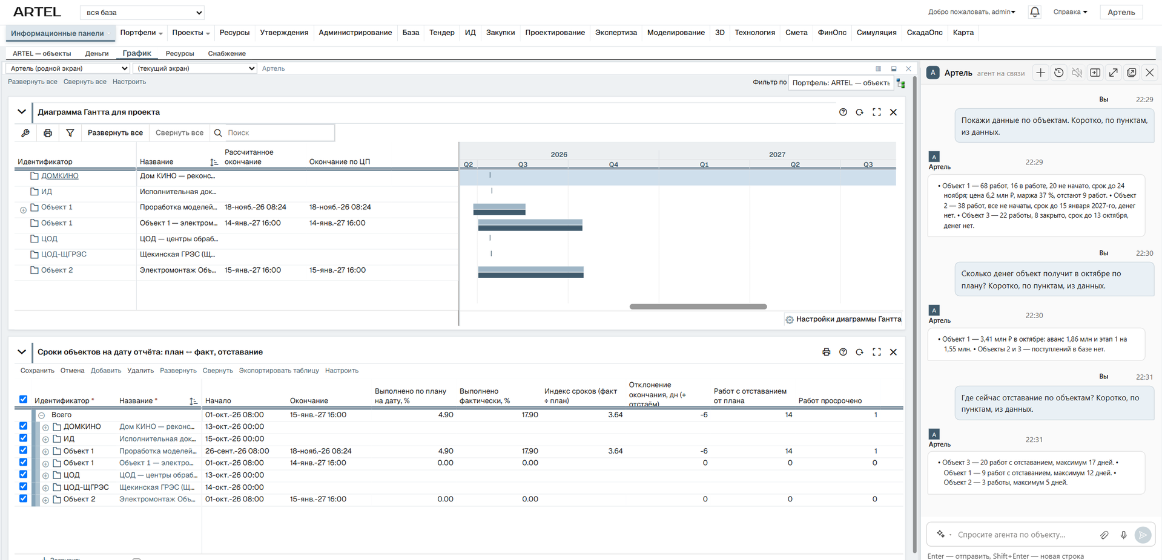
Task: Open the Gantt filter funnel
Action: click(x=70, y=133)
